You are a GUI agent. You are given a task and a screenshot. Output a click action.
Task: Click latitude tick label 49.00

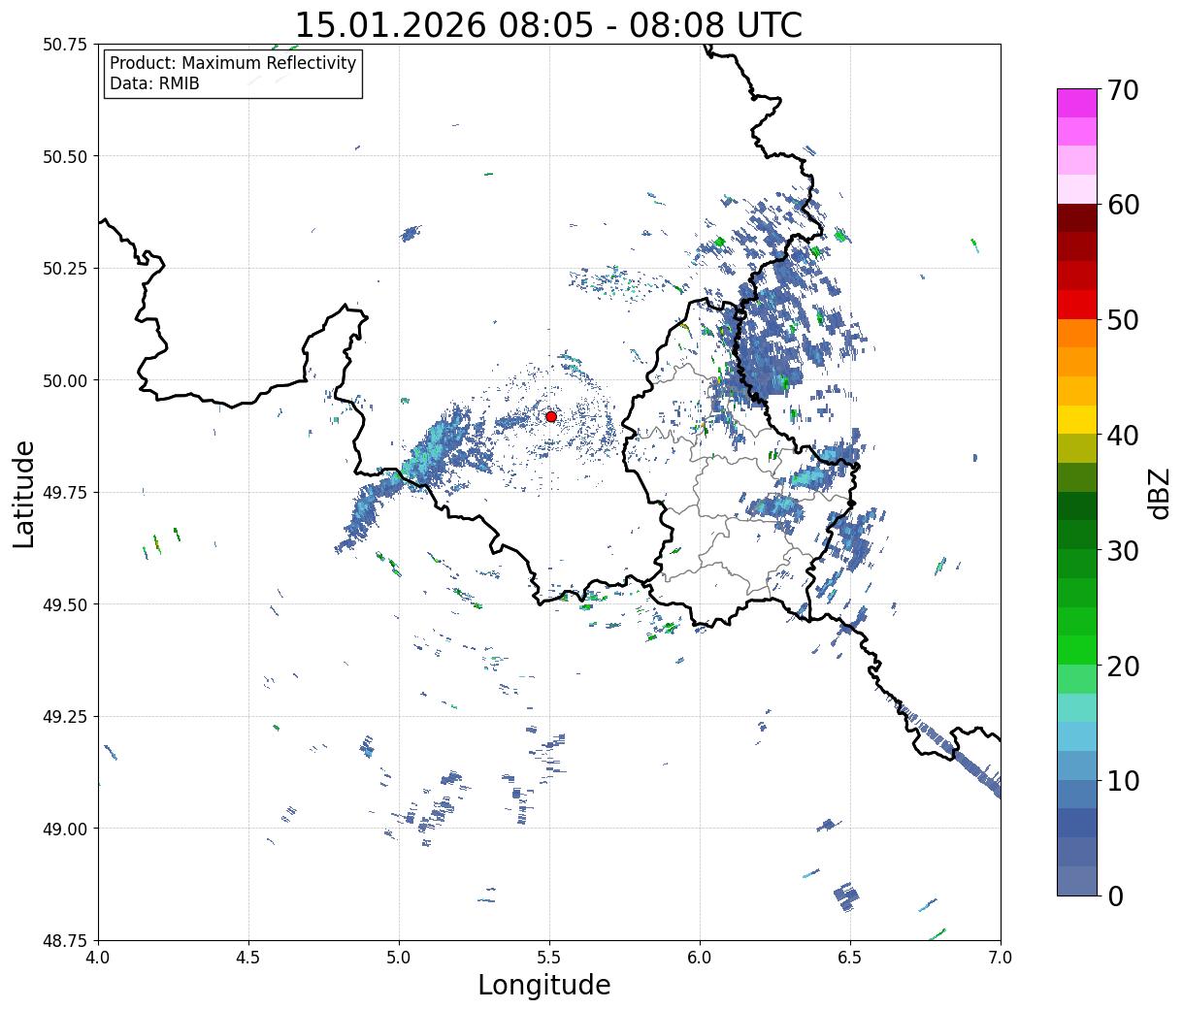coord(65,829)
